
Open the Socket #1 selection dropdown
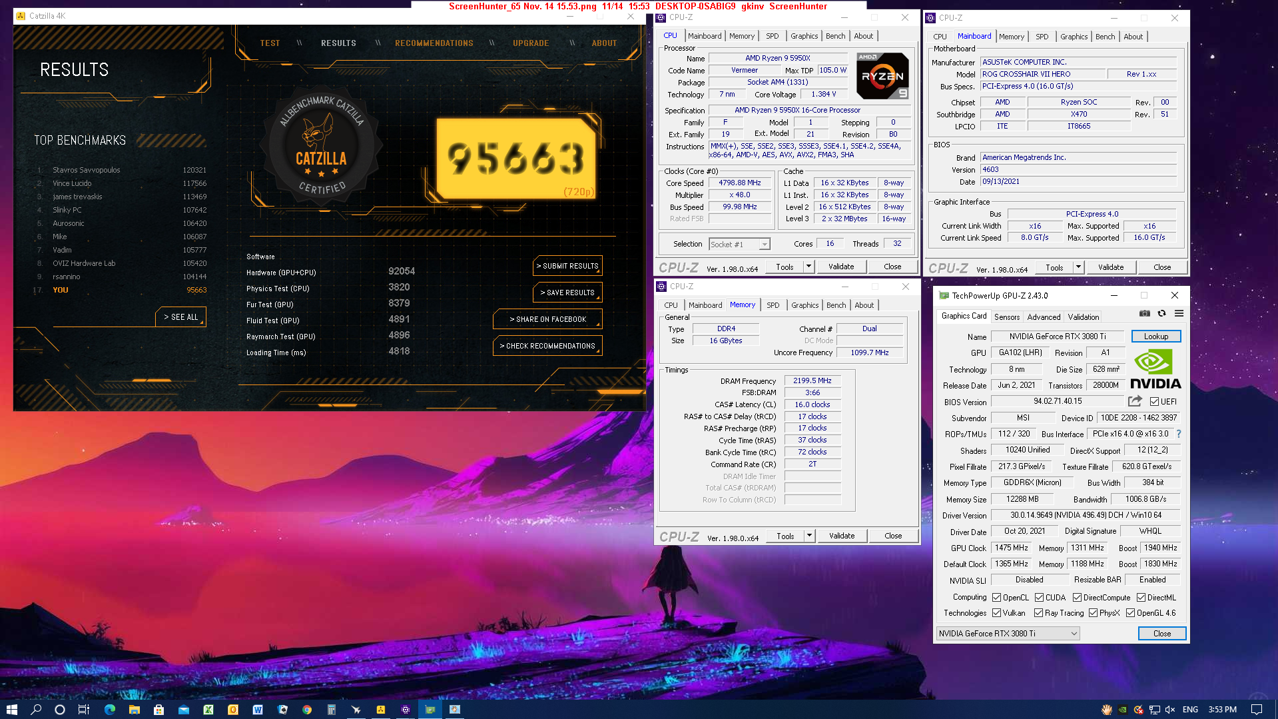(x=739, y=245)
